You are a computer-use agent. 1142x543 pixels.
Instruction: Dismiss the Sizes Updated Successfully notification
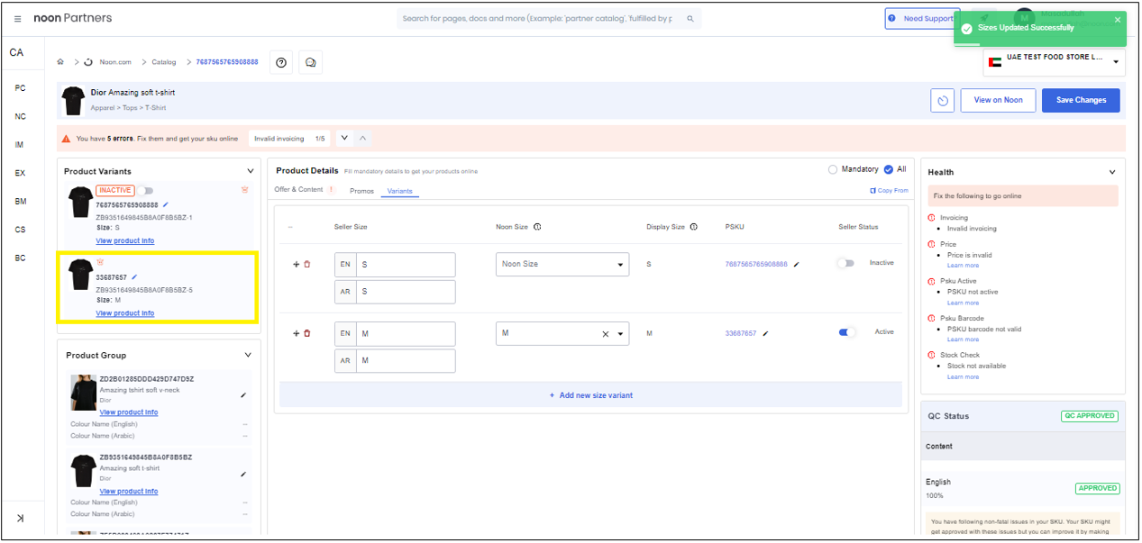[1118, 20]
